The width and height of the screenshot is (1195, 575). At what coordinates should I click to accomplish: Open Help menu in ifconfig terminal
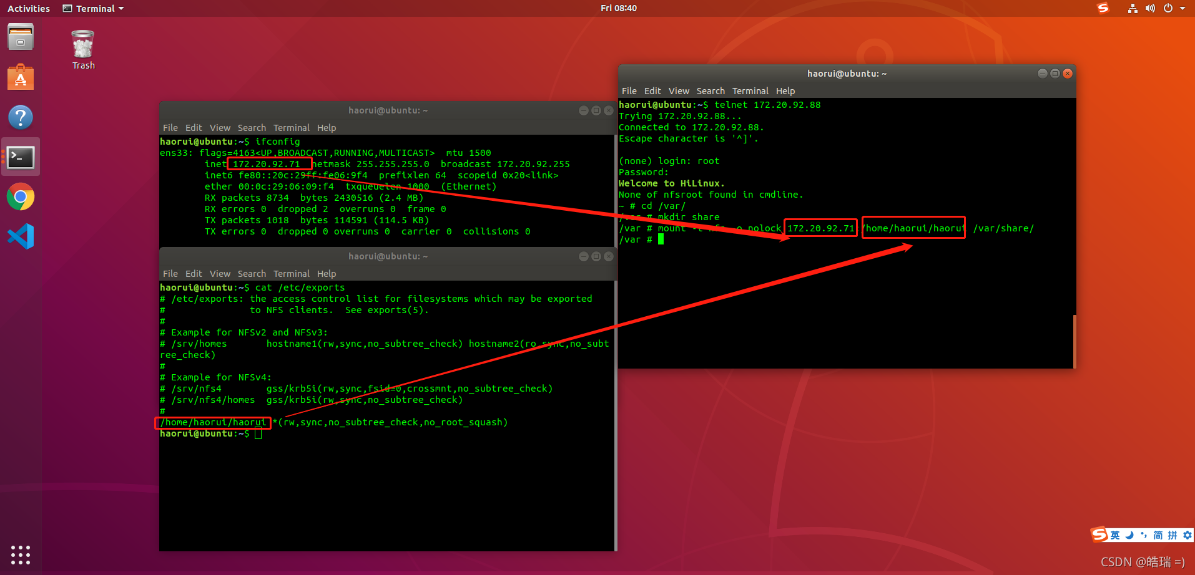tap(327, 128)
